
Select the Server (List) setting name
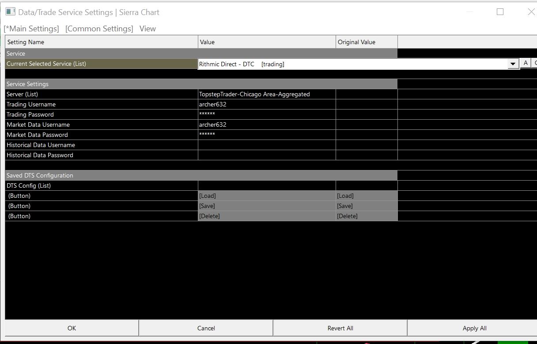click(102, 94)
